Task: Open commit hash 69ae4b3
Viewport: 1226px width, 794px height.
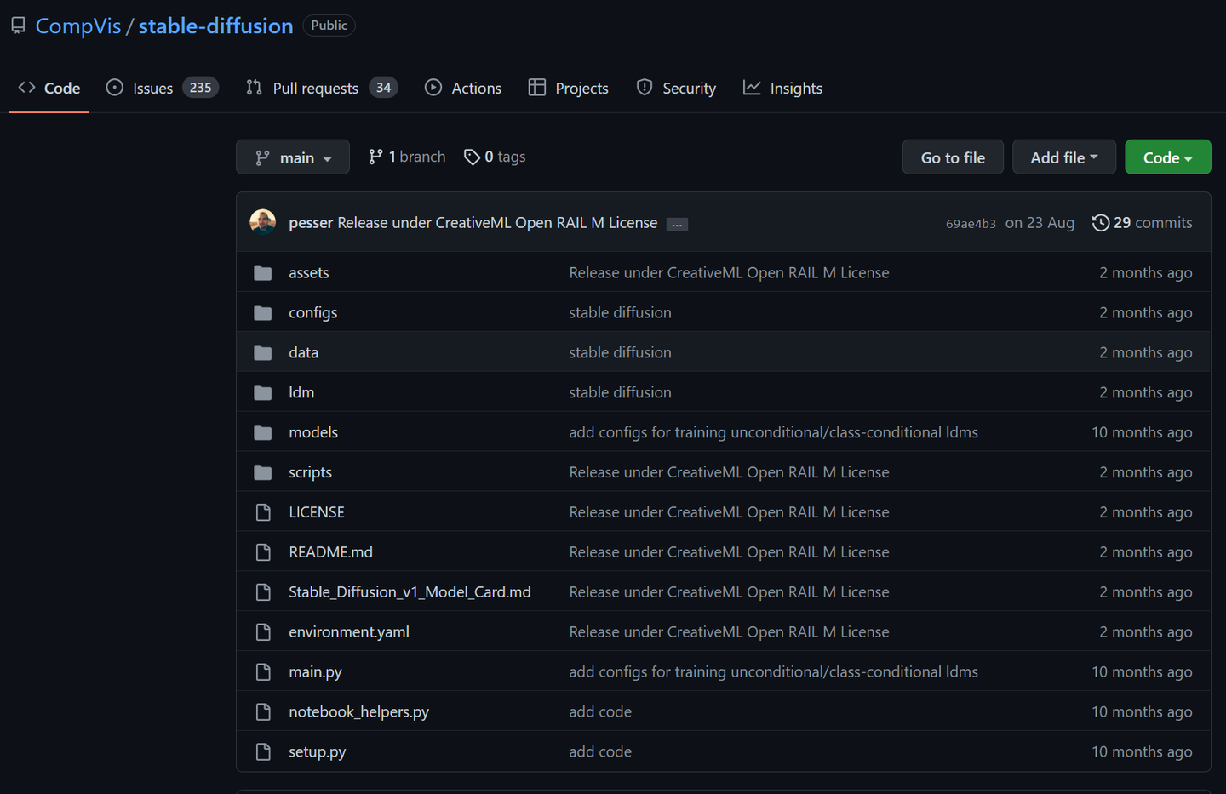Action: (971, 224)
